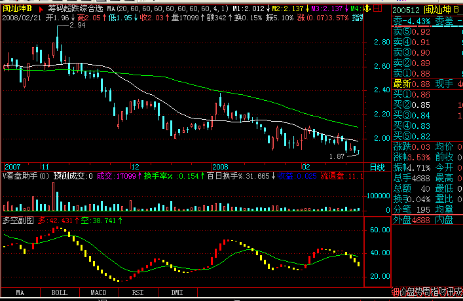Click the 总额 40 turnover value

point(412,188)
